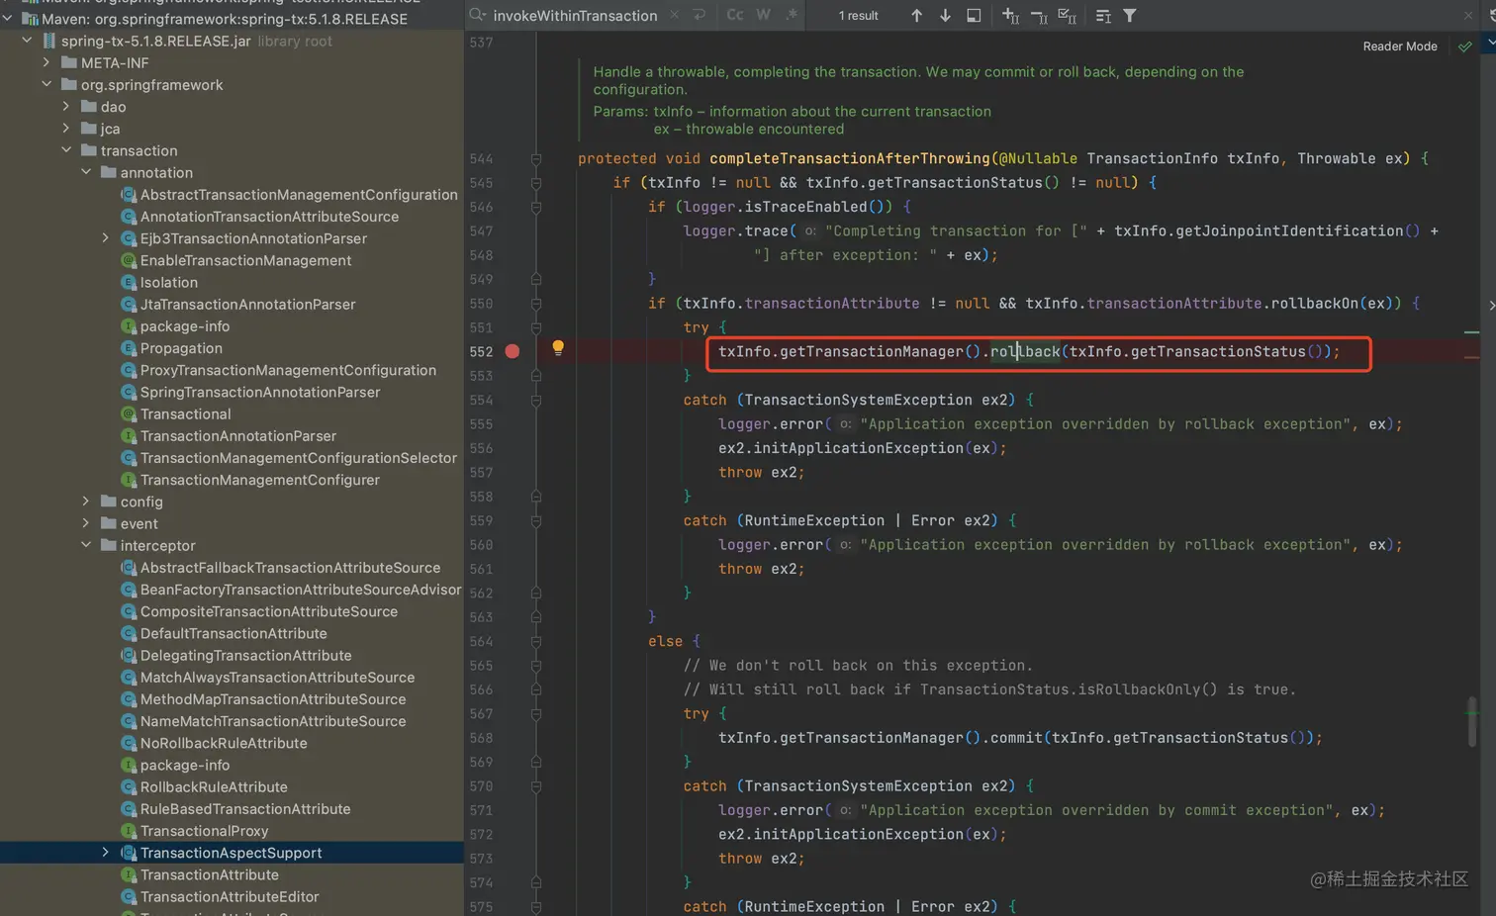The image size is (1496, 916).
Task: Expand the config package
Action: (86, 503)
